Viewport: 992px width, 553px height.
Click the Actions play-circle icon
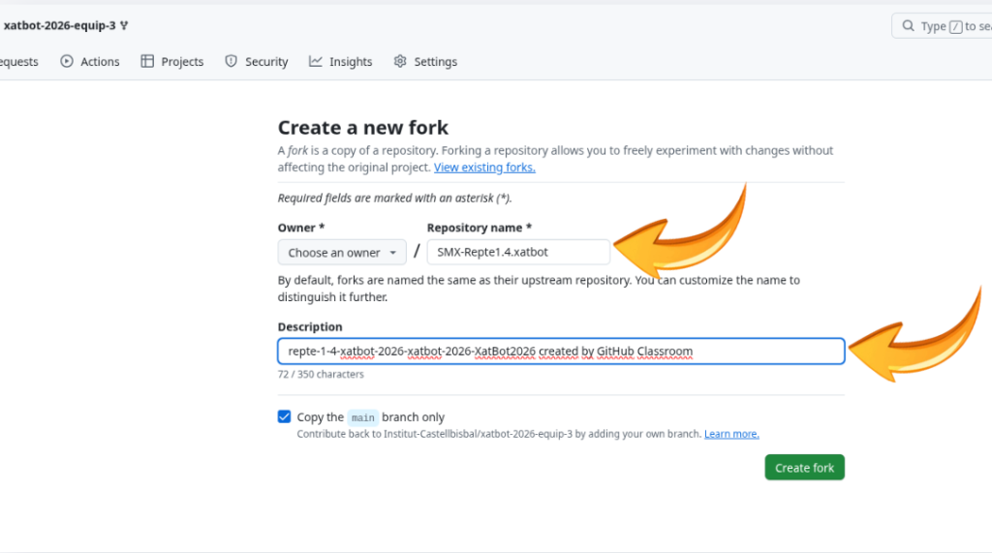(67, 61)
